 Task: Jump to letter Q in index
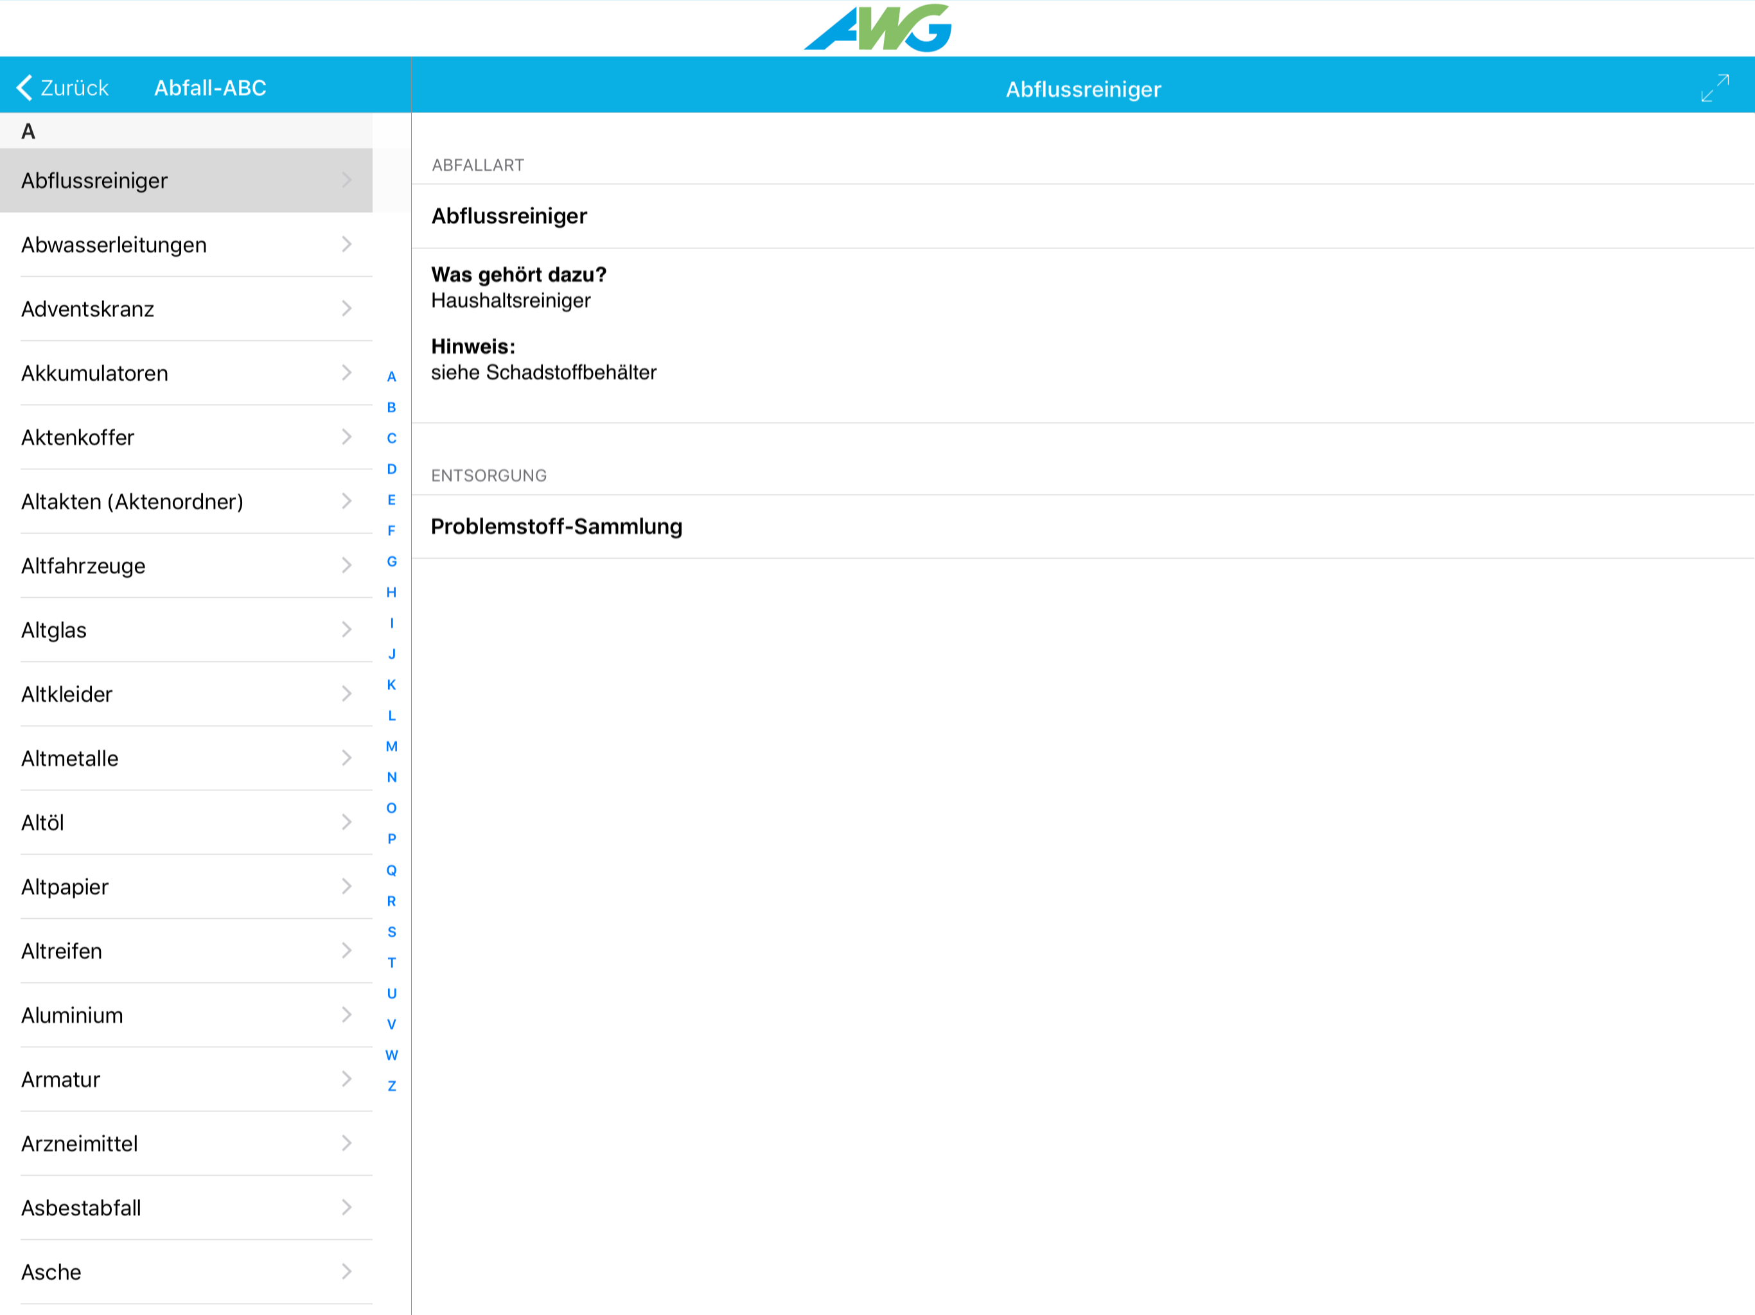tap(391, 871)
